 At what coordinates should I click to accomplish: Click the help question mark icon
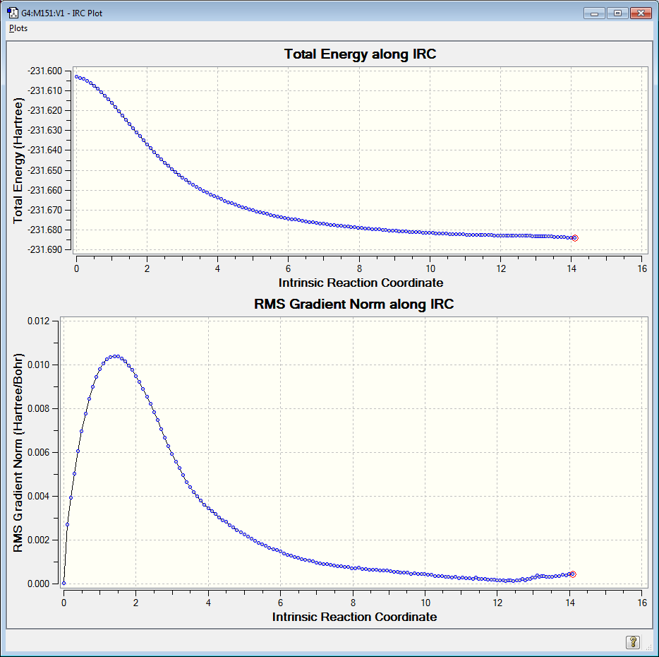point(632,642)
